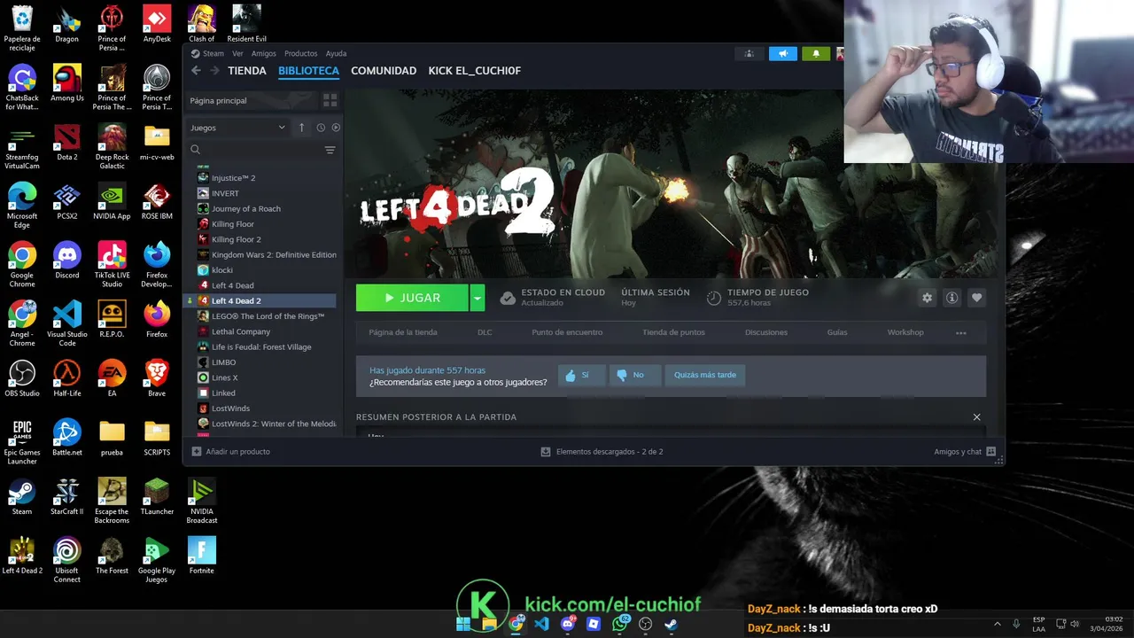Screen dimensions: 1134x638
Task: Click Añadir un producto
Action: [x=231, y=452]
